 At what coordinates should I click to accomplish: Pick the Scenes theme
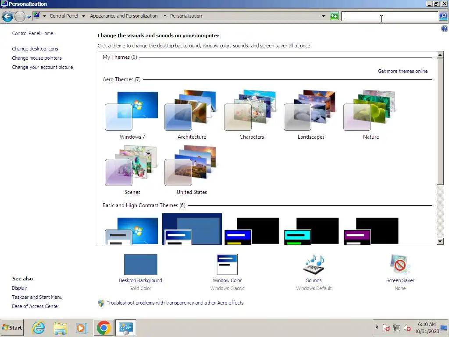tap(132, 170)
